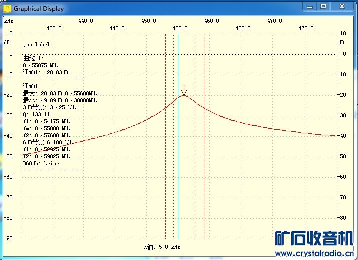Click the 'f2: 0.459025 MHz' value
The height and width of the screenshot is (260, 358).
[47, 156]
